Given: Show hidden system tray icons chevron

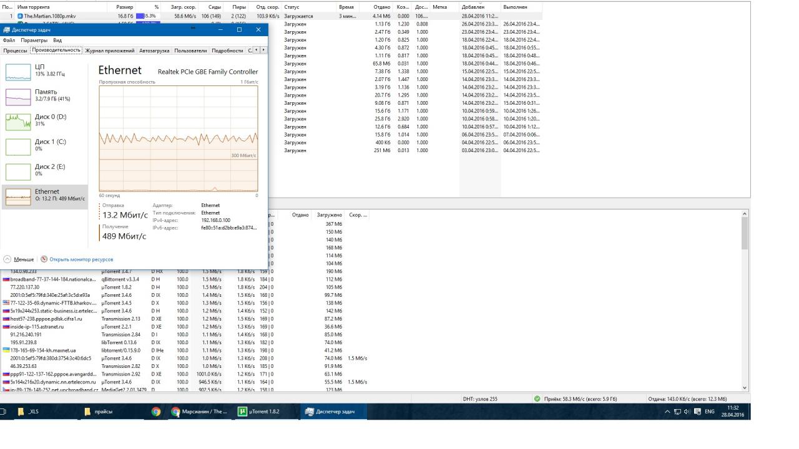Looking at the screenshot, I should click(667, 412).
